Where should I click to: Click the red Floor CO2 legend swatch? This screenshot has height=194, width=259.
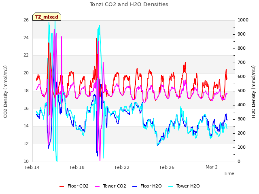tap(62, 187)
